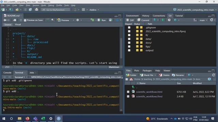Click the New Branch icon in Git pane

point(195,20)
